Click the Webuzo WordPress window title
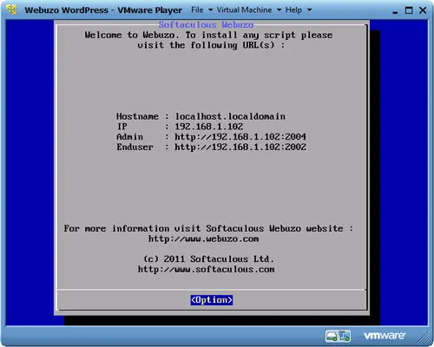Screen dimensions: 434x347 coord(103,10)
